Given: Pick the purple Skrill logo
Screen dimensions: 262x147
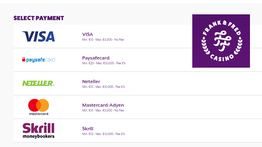Looking at the screenshot, I should pyautogui.click(x=38, y=128).
